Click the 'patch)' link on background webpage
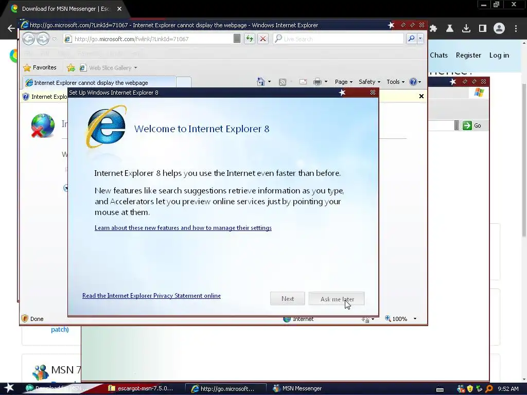 pos(60,330)
